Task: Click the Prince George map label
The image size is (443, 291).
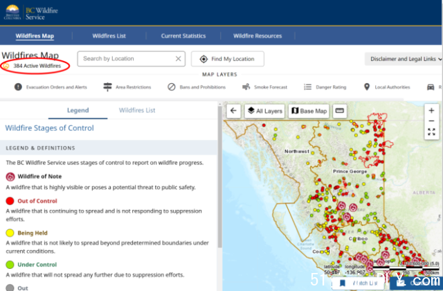Action: [x=350, y=171]
